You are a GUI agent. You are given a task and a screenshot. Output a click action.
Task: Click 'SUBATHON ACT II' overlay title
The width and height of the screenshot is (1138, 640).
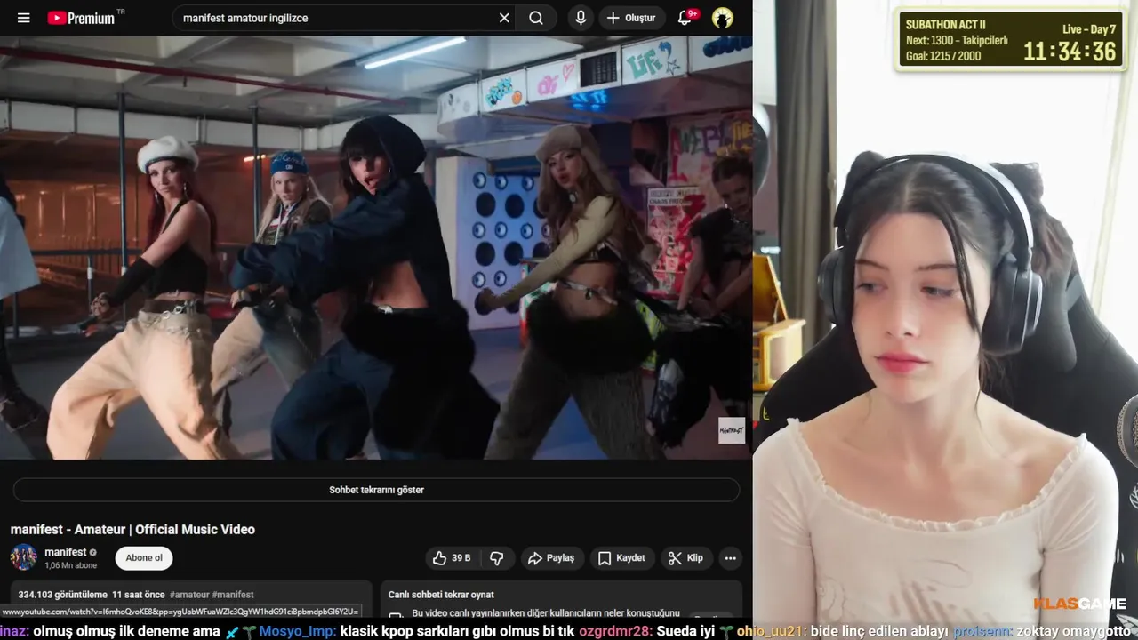946,25
